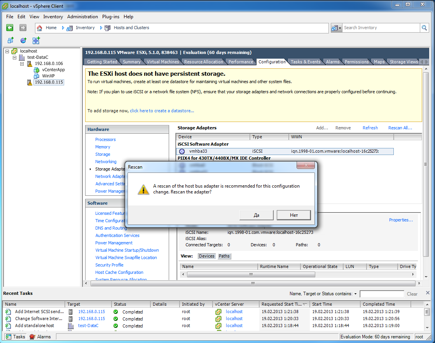Select the Devices view button
The image size is (435, 343).
(x=207, y=256)
